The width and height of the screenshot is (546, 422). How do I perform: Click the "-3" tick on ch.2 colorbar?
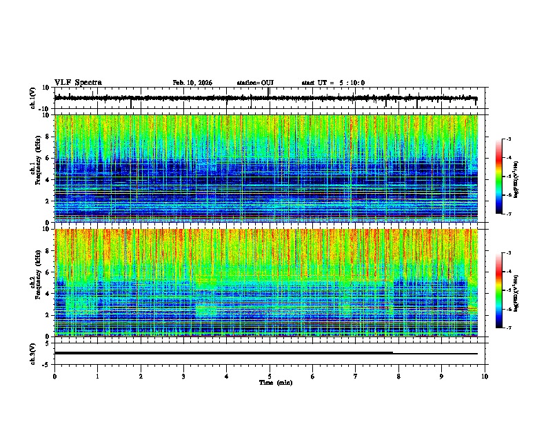tap(508, 253)
